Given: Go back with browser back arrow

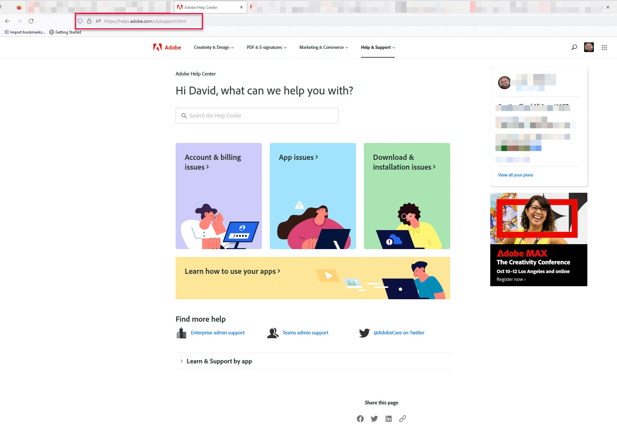Looking at the screenshot, I should (x=7, y=21).
